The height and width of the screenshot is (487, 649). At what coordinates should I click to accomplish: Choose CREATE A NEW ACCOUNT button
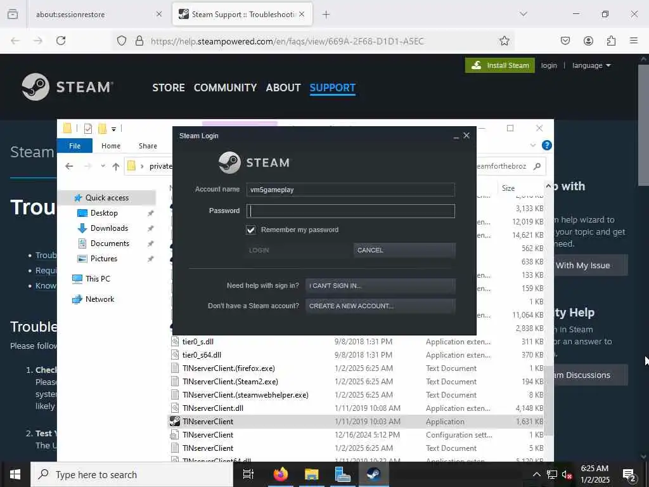point(380,306)
